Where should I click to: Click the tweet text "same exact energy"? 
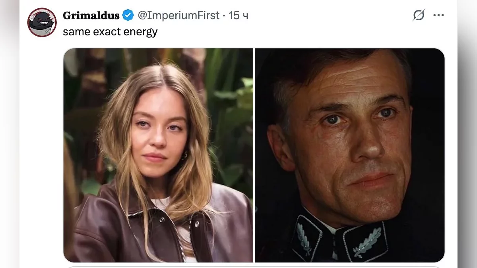pos(110,32)
